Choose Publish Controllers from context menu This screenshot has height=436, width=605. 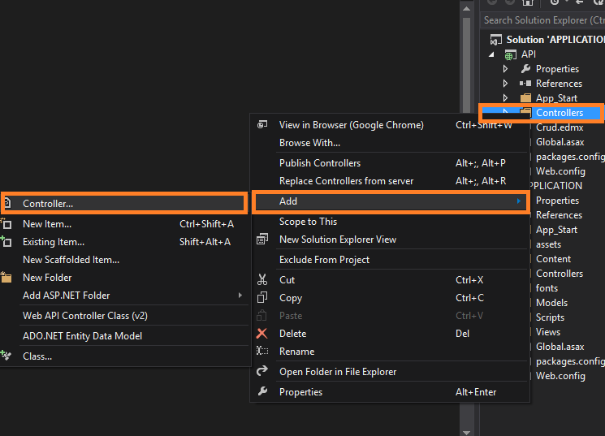pos(320,163)
